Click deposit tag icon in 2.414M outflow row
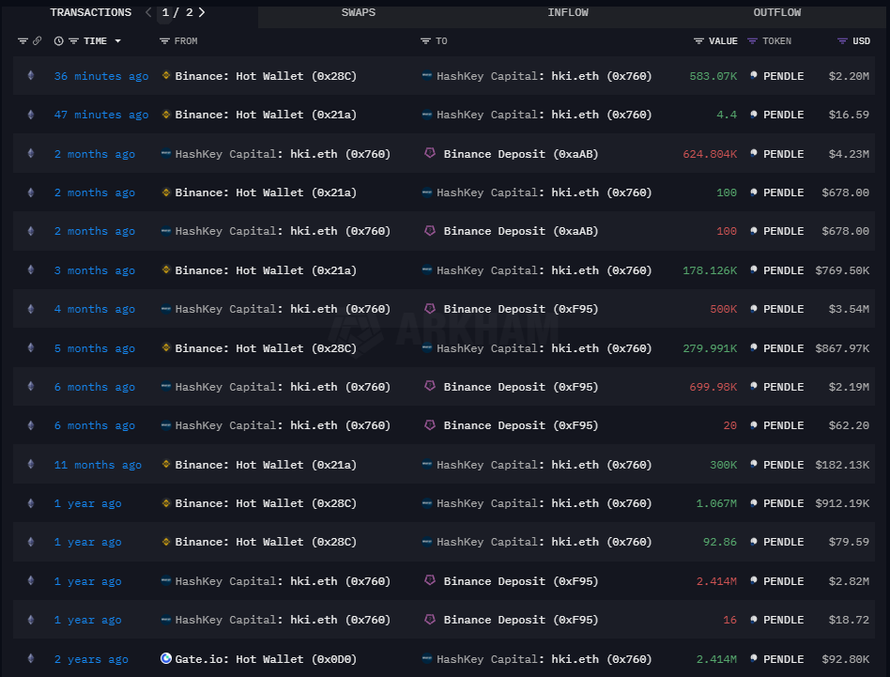 point(430,580)
